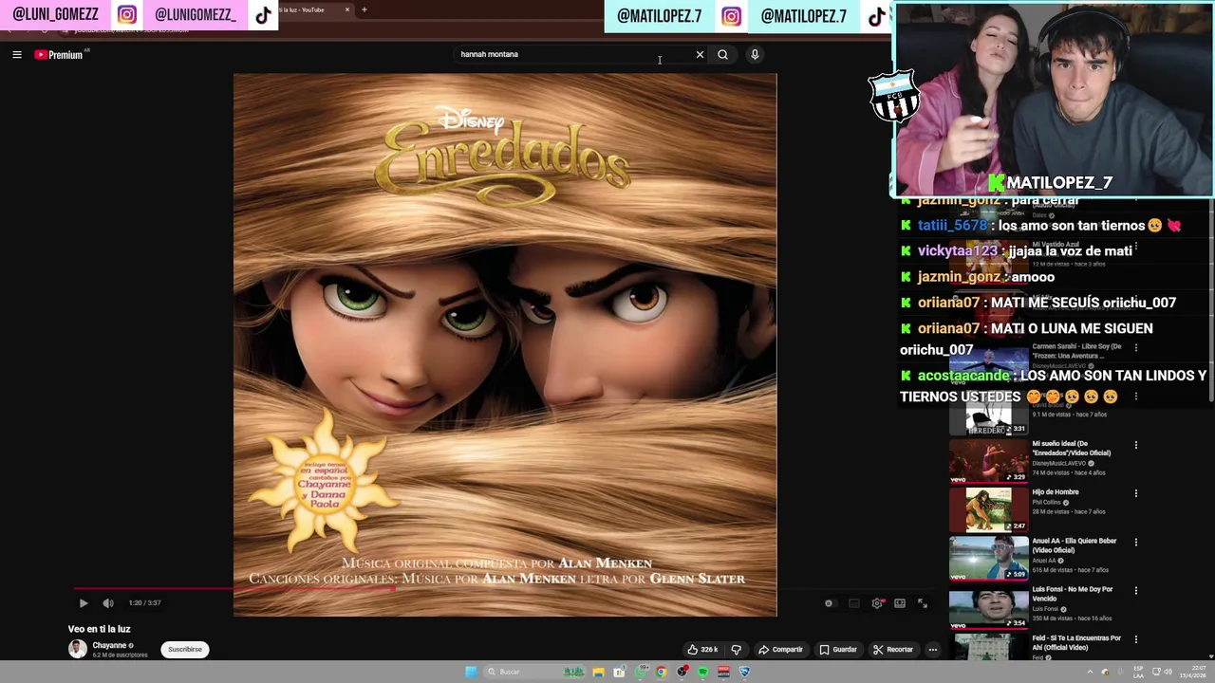The width and height of the screenshot is (1215, 683).
Task: Open Google Chrome from taskbar
Action: [x=661, y=672]
